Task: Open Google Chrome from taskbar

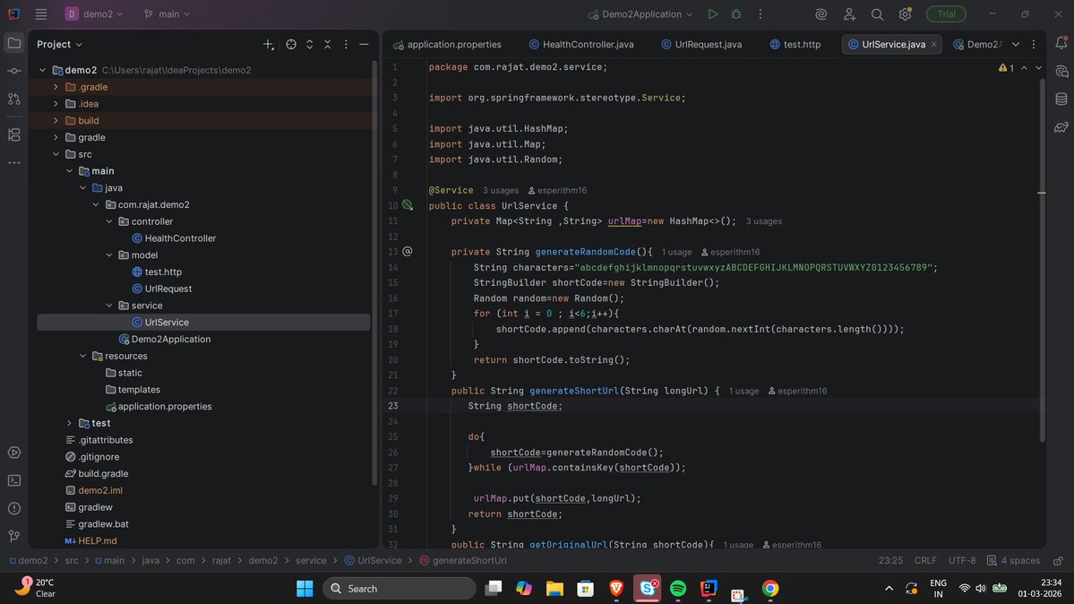Action: [770, 588]
